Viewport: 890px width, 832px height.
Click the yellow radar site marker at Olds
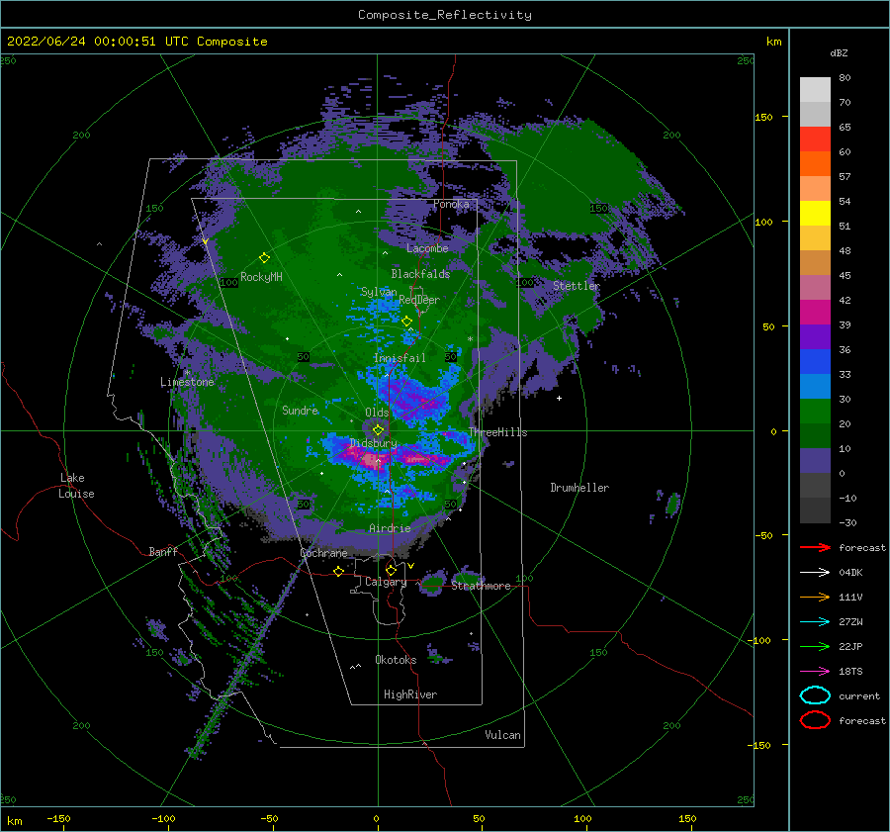pos(378,430)
